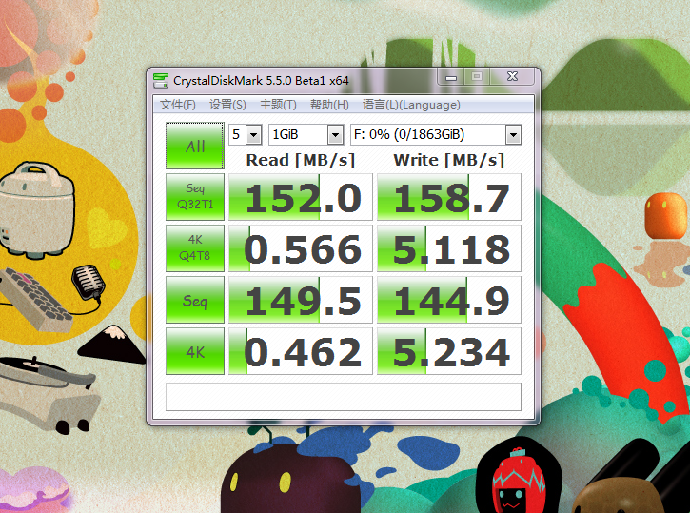Run the plain 4K benchmark
Image resolution: width=690 pixels, height=513 pixels.
tap(195, 351)
